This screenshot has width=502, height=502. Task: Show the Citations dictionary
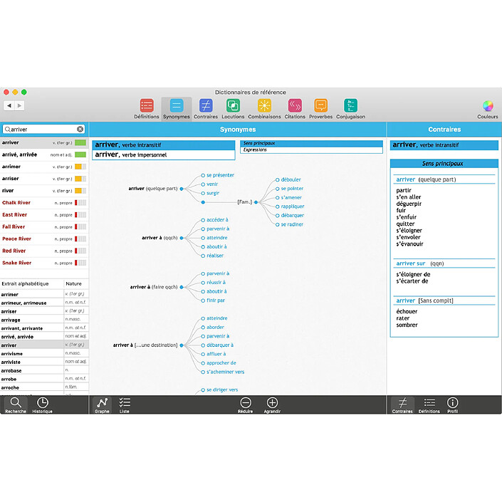click(x=295, y=106)
